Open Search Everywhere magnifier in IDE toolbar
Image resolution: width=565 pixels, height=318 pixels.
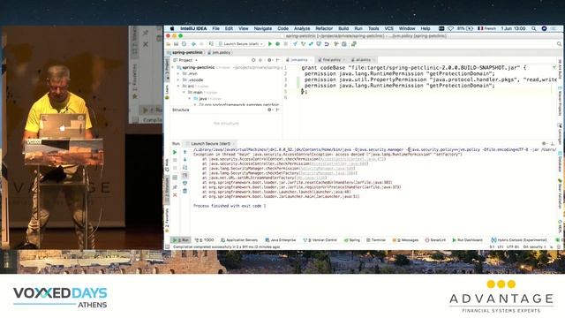(x=559, y=44)
